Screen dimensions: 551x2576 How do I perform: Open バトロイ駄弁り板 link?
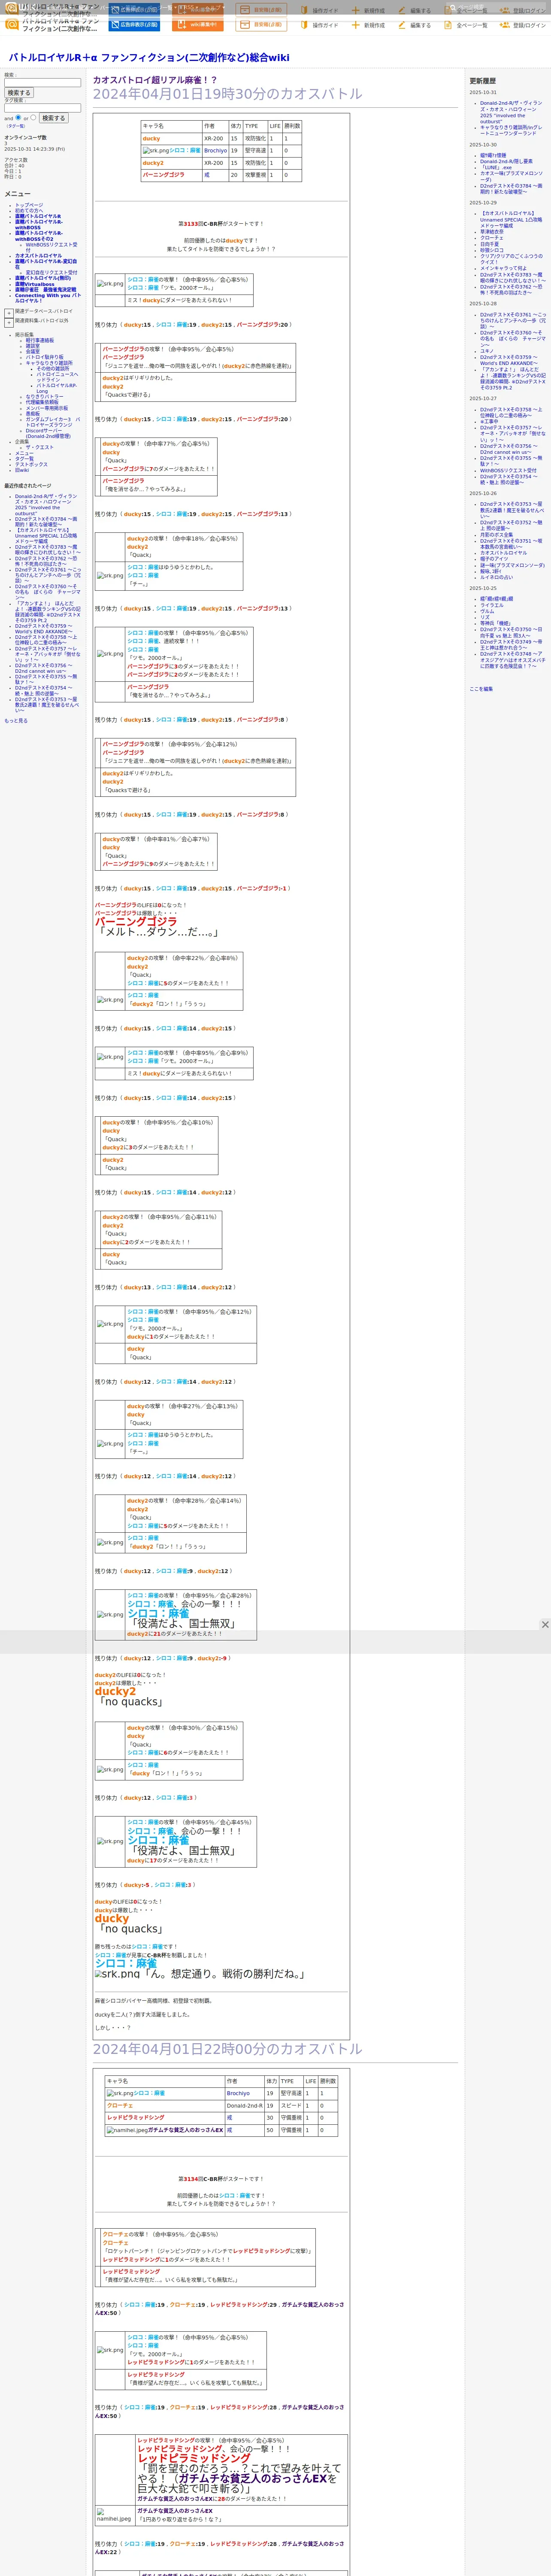pos(44,357)
